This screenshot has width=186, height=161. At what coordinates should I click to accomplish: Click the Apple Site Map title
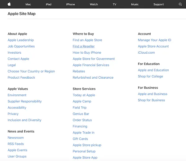coord(22,14)
